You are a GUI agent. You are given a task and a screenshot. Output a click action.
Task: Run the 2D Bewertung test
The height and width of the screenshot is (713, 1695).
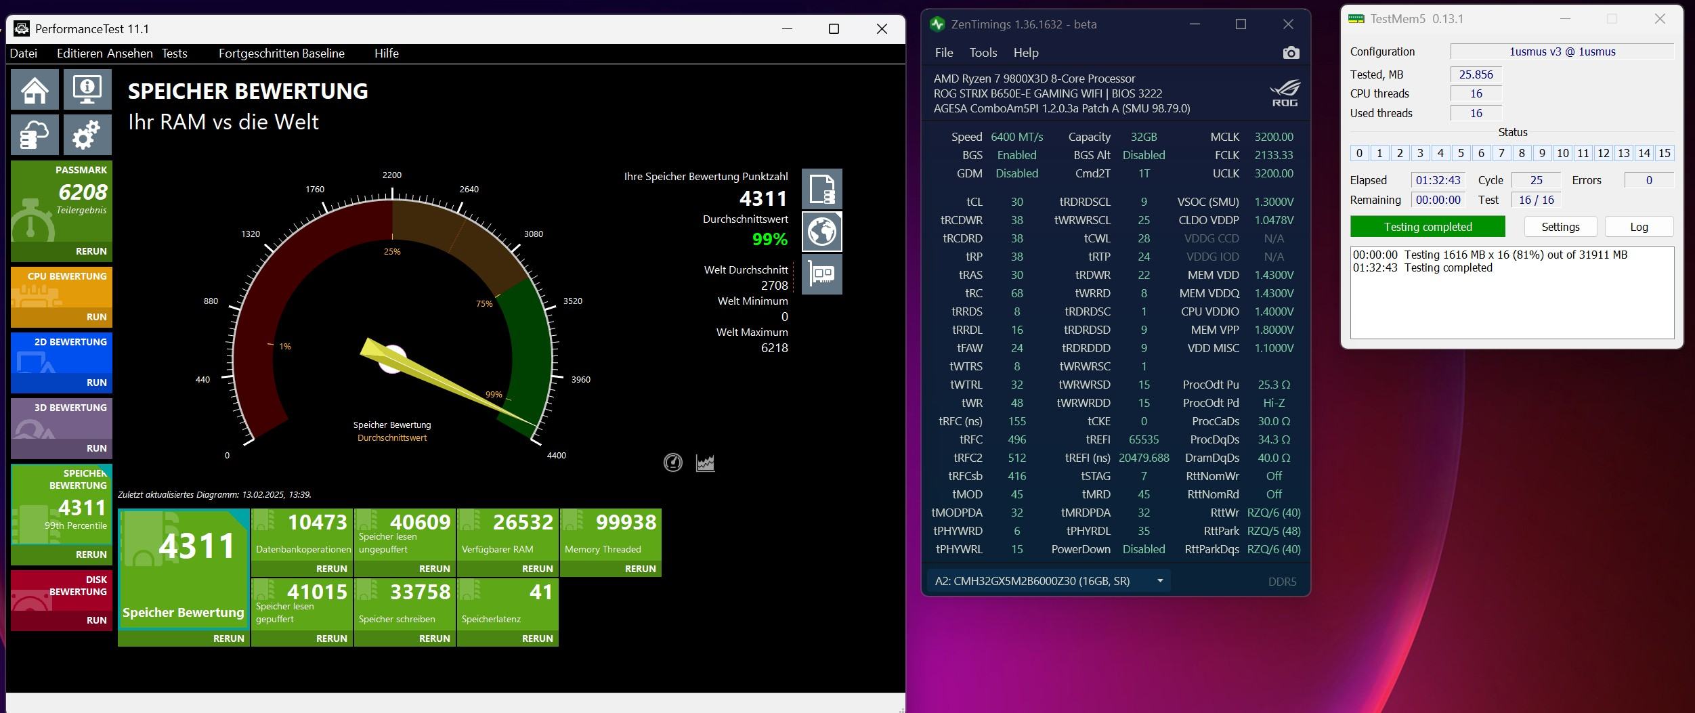pos(97,383)
